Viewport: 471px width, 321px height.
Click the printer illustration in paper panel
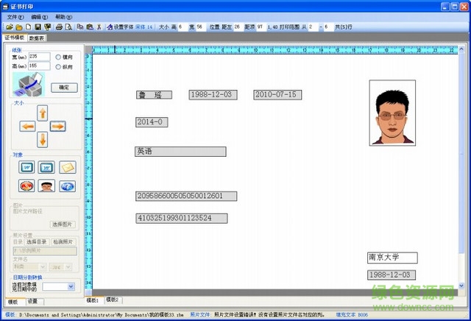(x=29, y=84)
